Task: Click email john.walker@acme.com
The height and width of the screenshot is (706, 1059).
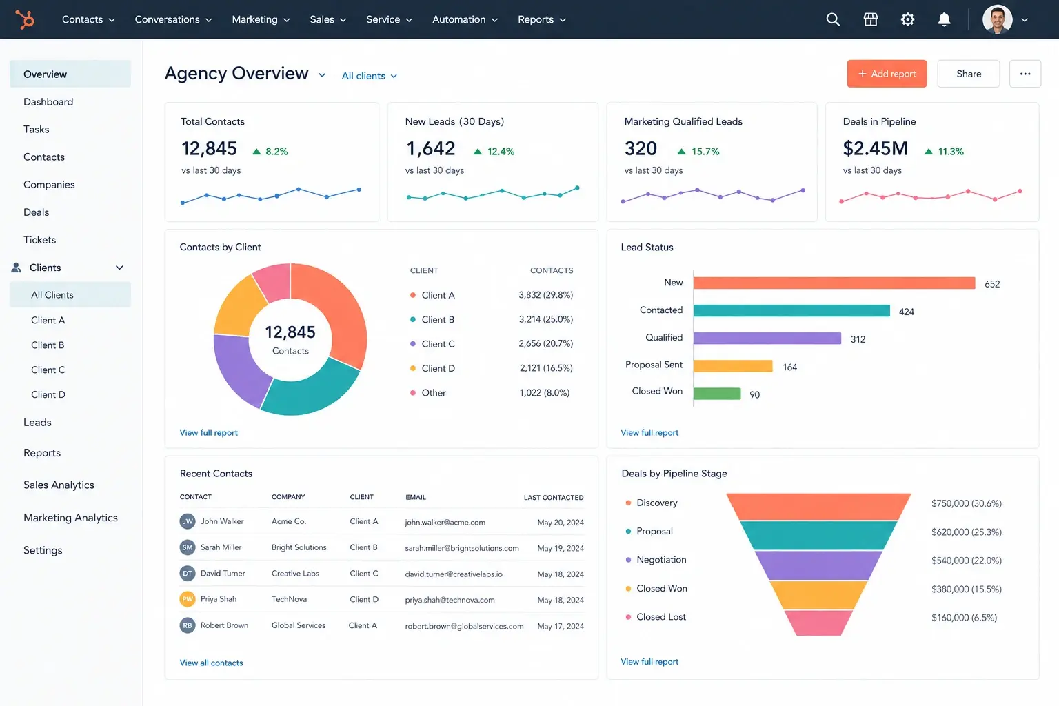Action: 445,523
